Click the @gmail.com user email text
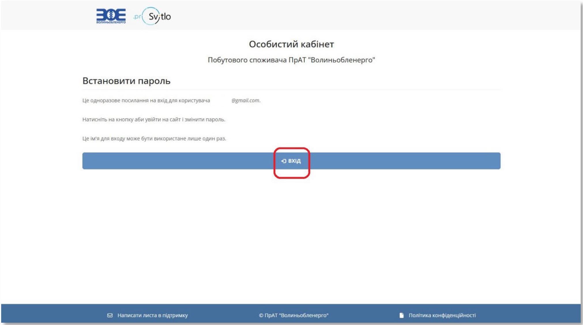This screenshot has width=583, height=325. tap(246, 100)
